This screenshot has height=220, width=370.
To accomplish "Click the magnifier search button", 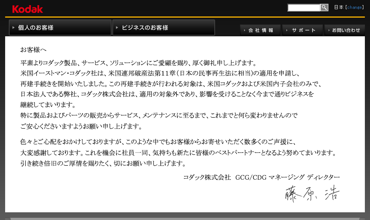I will 324,8.
